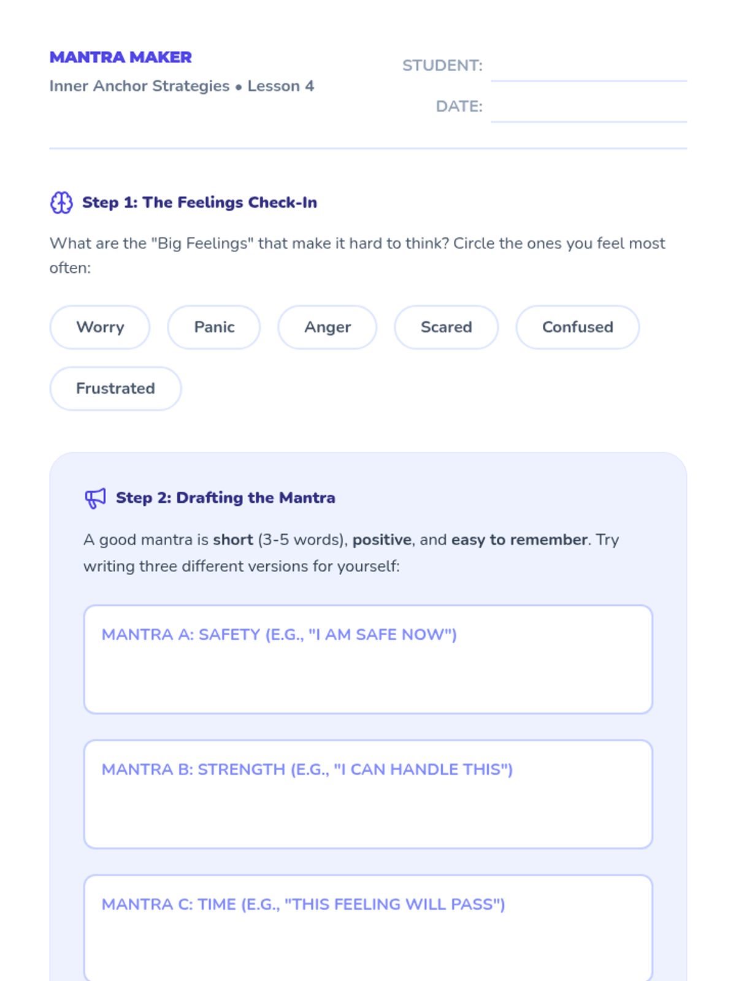Click the Inner Anchor Strategies Lesson 4 subtitle

[182, 86]
